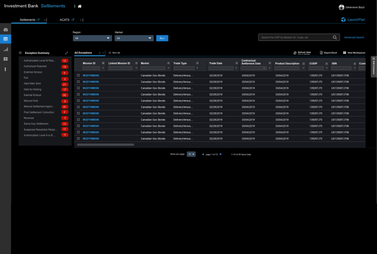Open the Market dropdown
Screen dimensions: 377x254
[134, 38]
